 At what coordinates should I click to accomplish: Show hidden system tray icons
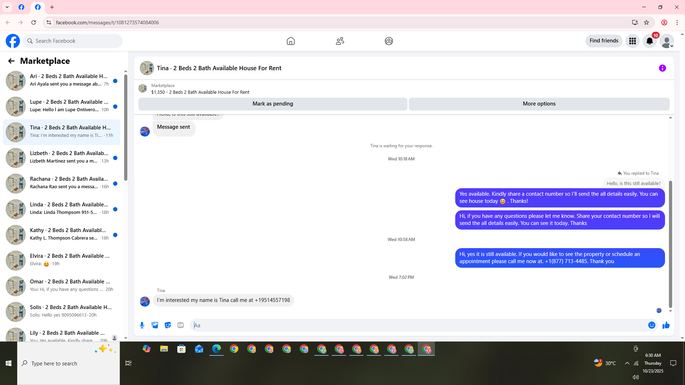[627, 363]
